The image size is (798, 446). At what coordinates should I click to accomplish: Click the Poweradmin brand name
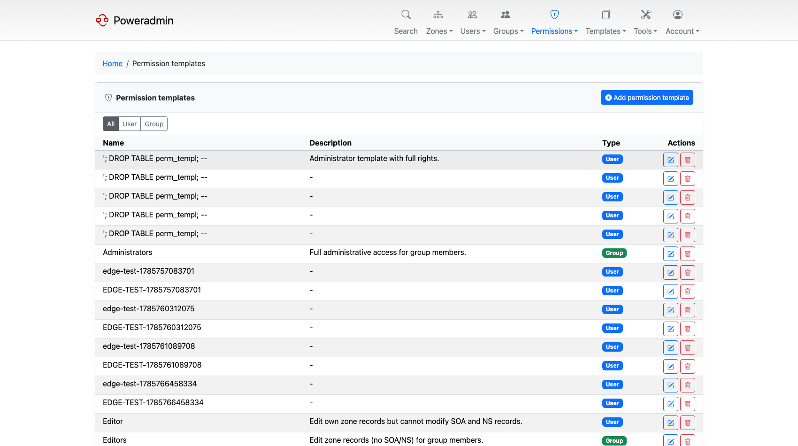click(x=144, y=20)
